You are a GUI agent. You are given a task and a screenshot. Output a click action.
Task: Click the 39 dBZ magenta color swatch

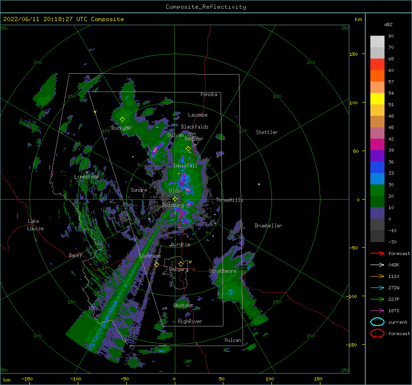(x=377, y=144)
